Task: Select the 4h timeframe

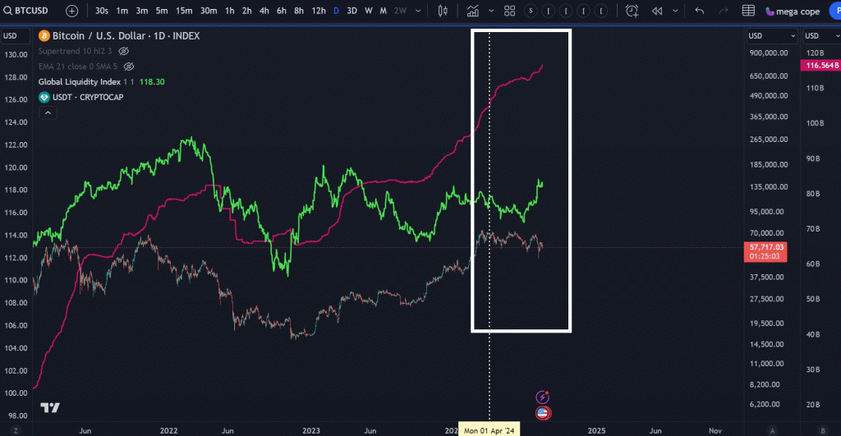Action: coord(264,11)
